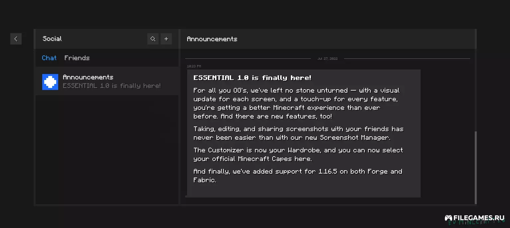Image resolution: width=510 pixels, height=228 pixels.
Task: Click the Wardrobe and Capes paragraph
Action: click(x=298, y=154)
